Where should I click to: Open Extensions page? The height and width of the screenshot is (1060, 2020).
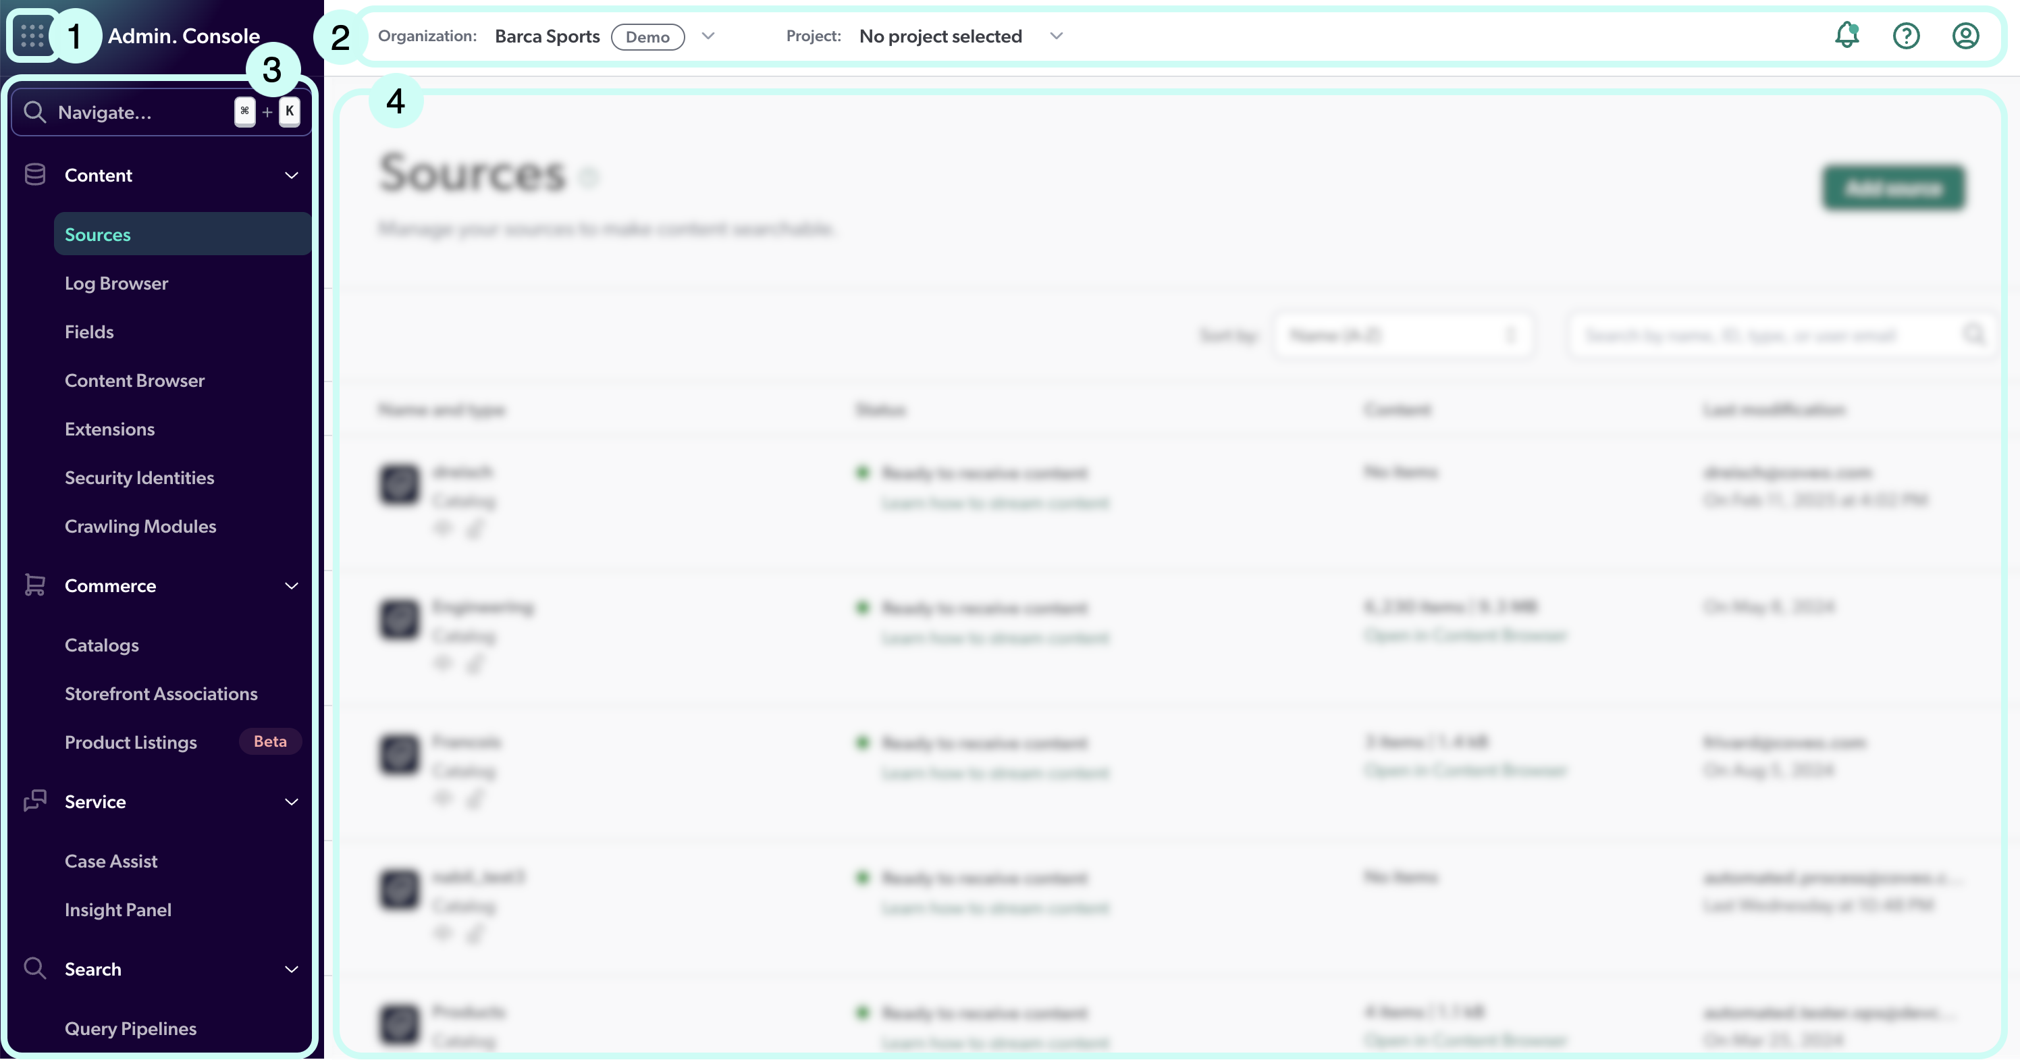(110, 429)
